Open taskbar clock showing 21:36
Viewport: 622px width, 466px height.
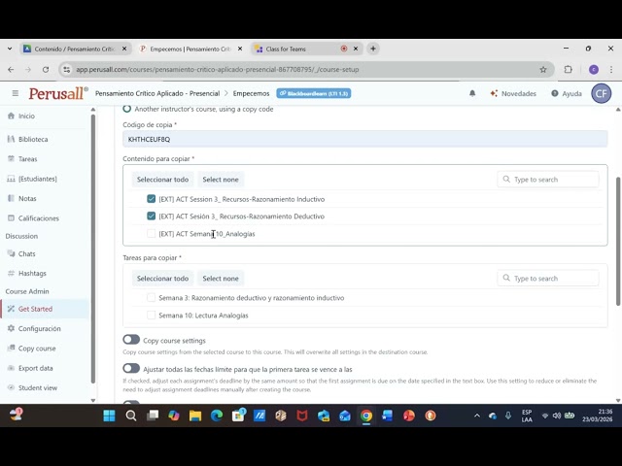(x=598, y=416)
